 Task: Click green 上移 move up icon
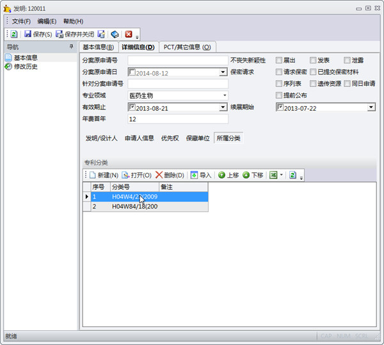(x=221, y=175)
